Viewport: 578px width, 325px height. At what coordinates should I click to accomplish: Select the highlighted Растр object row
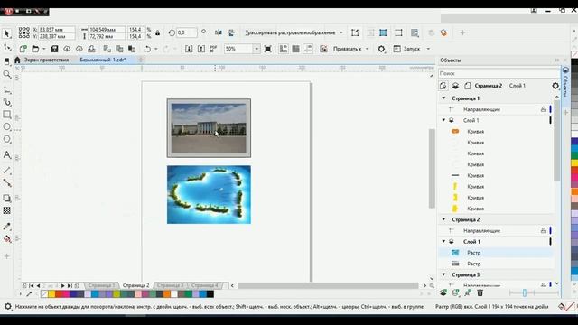point(496,253)
